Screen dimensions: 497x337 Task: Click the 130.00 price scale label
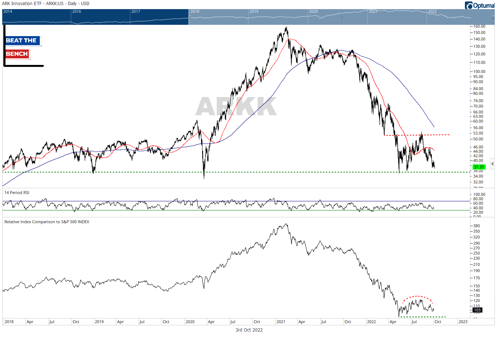(479, 46)
